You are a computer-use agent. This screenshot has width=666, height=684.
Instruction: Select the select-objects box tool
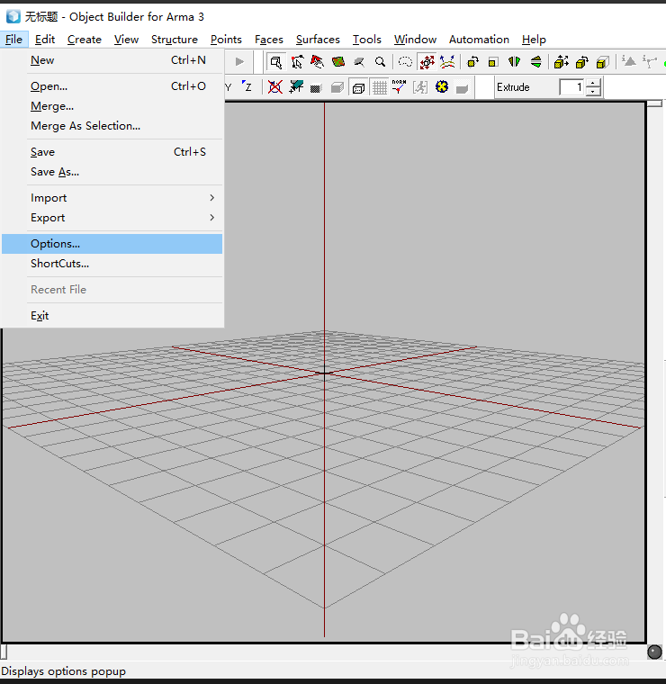click(x=275, y=62)
